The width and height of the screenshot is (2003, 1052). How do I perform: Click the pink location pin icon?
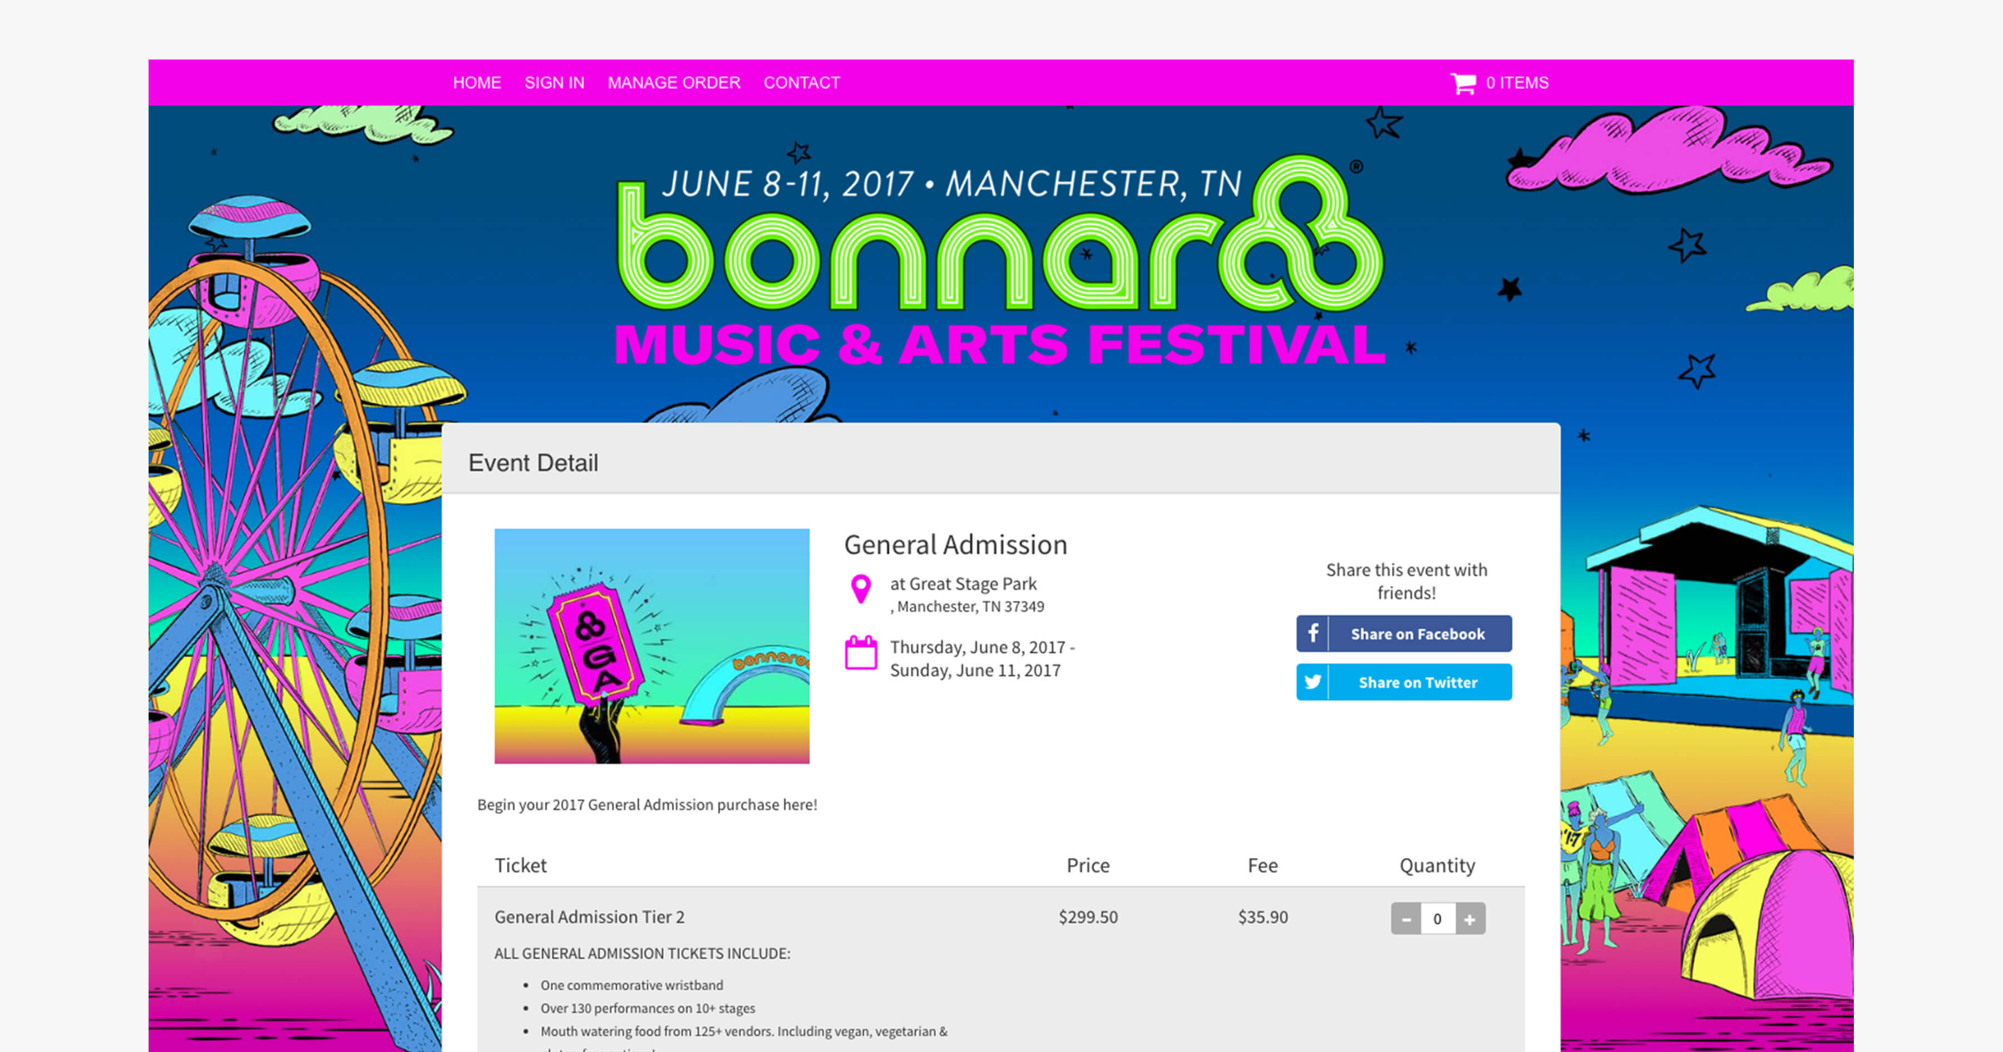point(860,589)
